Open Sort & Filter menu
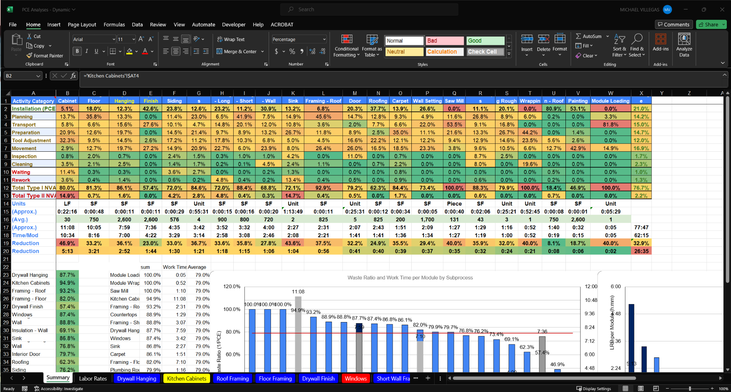This screenshot has width=731, height=392. click(x=620, y=46)
